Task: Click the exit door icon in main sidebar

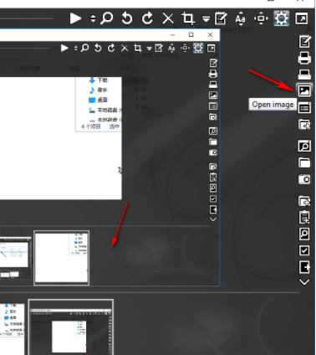Action: coord(304,267)
